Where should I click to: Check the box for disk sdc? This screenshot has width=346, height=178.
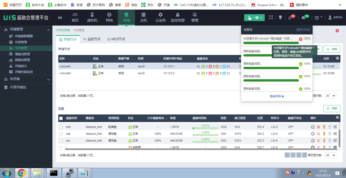point(61,141)
